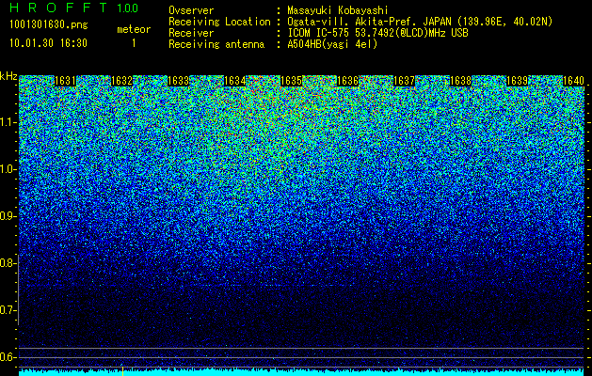Click the 'meteor' count label

click(x=134, y=29)
